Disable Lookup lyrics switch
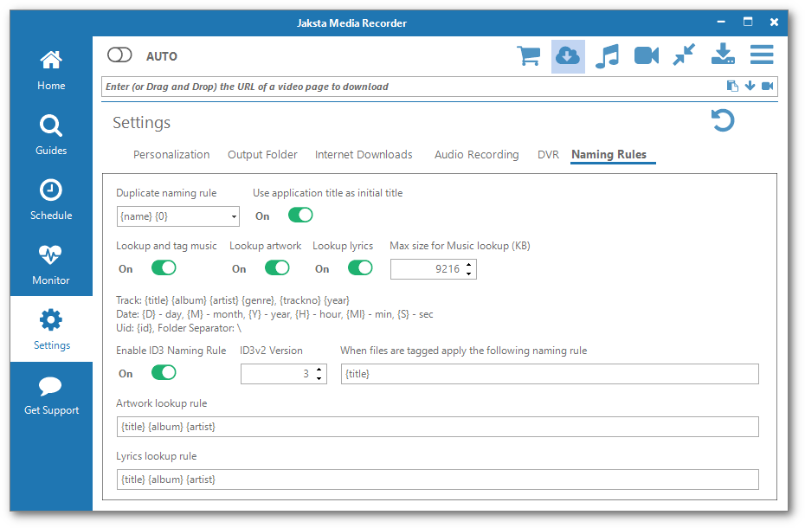Viewport: 805px width, 528px height. pos(360,267)
